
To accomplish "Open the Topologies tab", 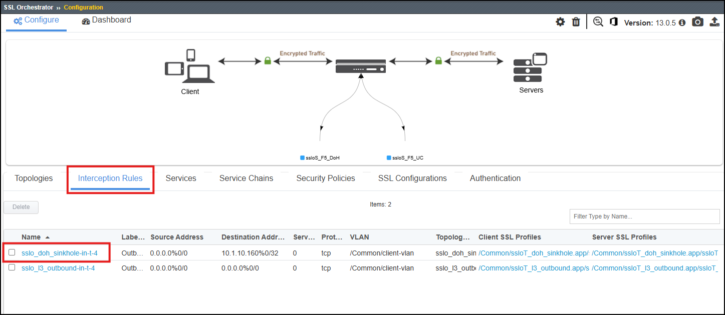I will click(34, 178).
